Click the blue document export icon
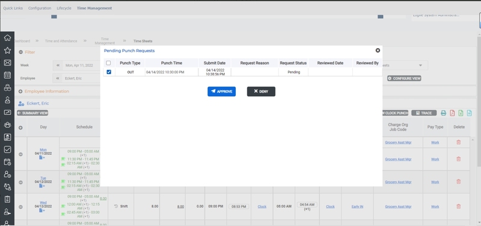This screenshot has width=481, height=226. (470, 113)
